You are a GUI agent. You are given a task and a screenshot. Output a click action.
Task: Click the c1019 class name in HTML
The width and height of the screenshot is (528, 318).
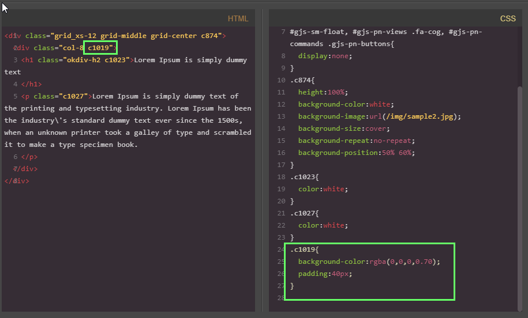98,48
